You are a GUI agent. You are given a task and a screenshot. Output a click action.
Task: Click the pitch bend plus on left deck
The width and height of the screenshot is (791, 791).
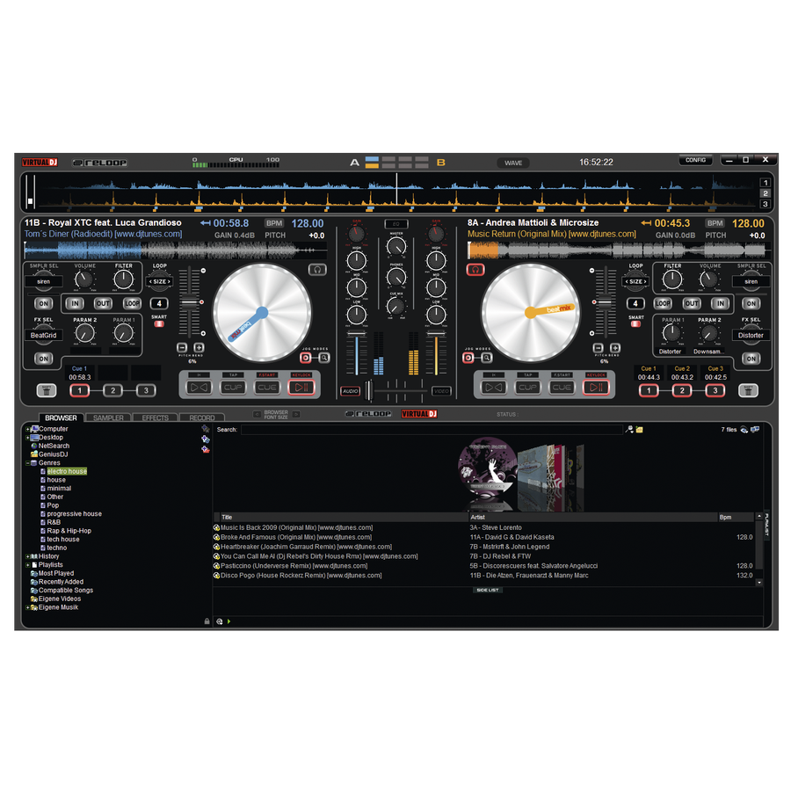point(199,348)
